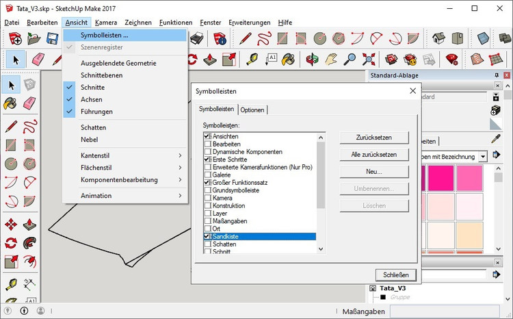
Task: Click the Print icon
Action: (x=197, y=38)
